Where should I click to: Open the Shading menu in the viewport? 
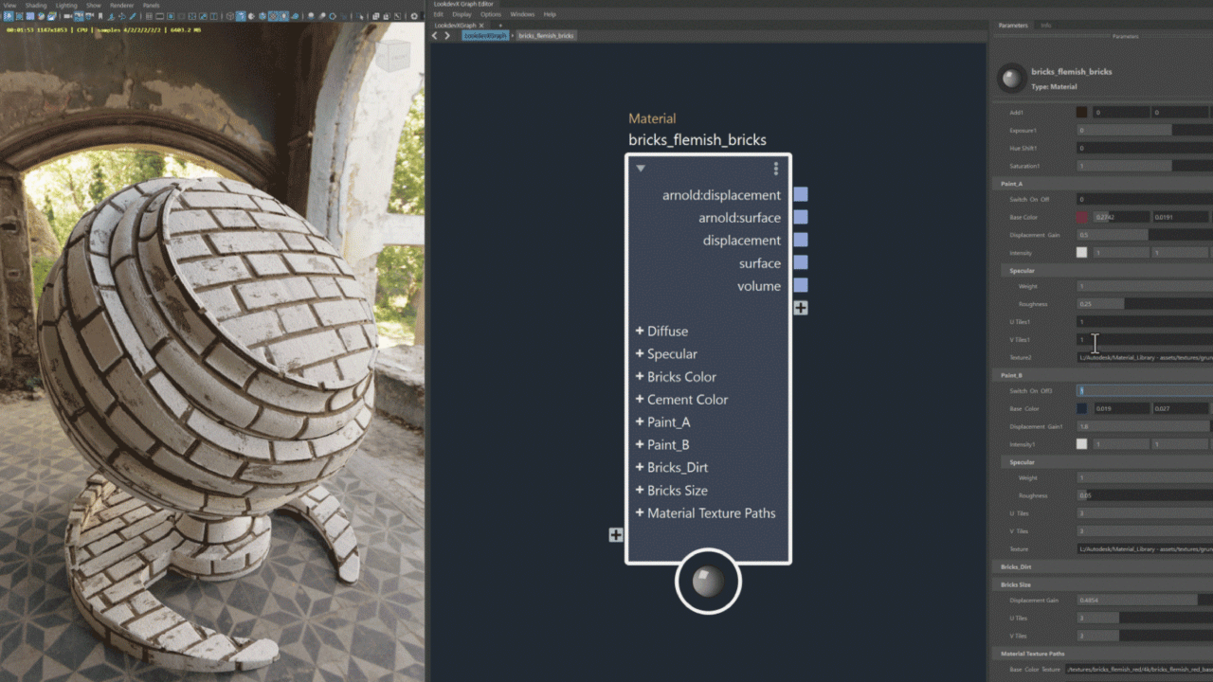coord(35,5)
